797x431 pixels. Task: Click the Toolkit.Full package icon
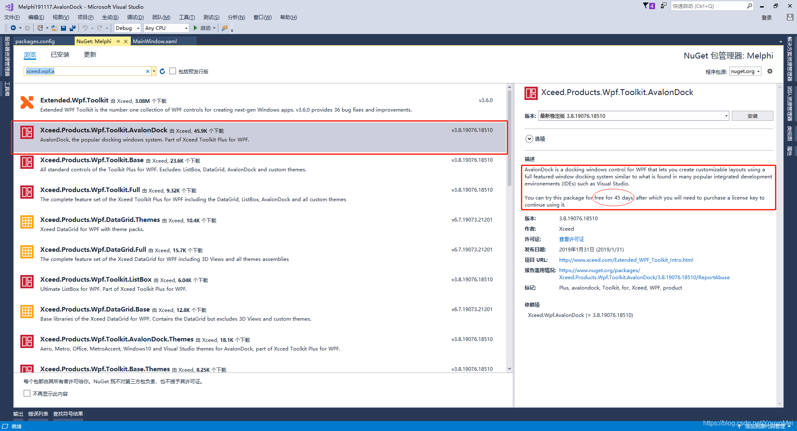pos(27,192)
